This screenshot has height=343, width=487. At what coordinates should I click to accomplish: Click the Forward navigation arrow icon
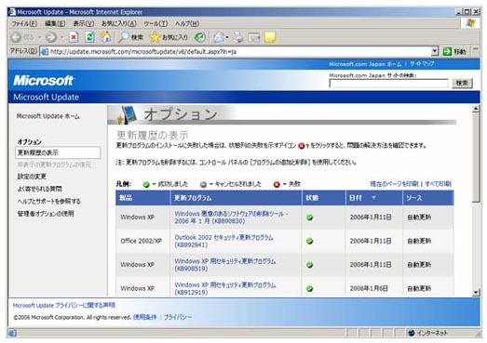point(51,37)
